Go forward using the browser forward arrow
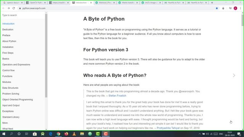Screen dimensions: 244x137 coord(8,8)
